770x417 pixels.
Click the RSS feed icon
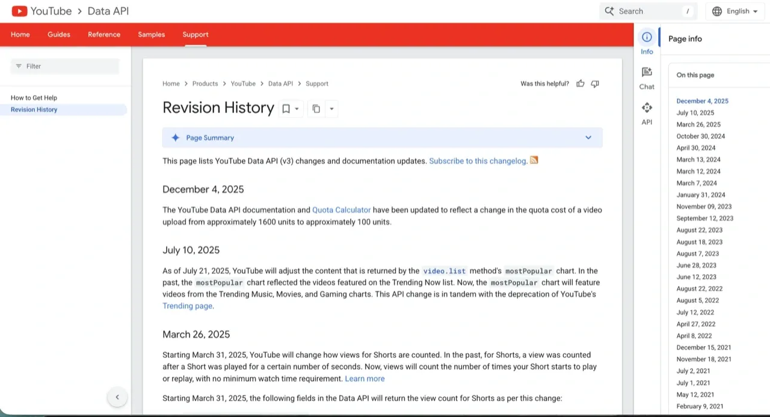(534, 160)
